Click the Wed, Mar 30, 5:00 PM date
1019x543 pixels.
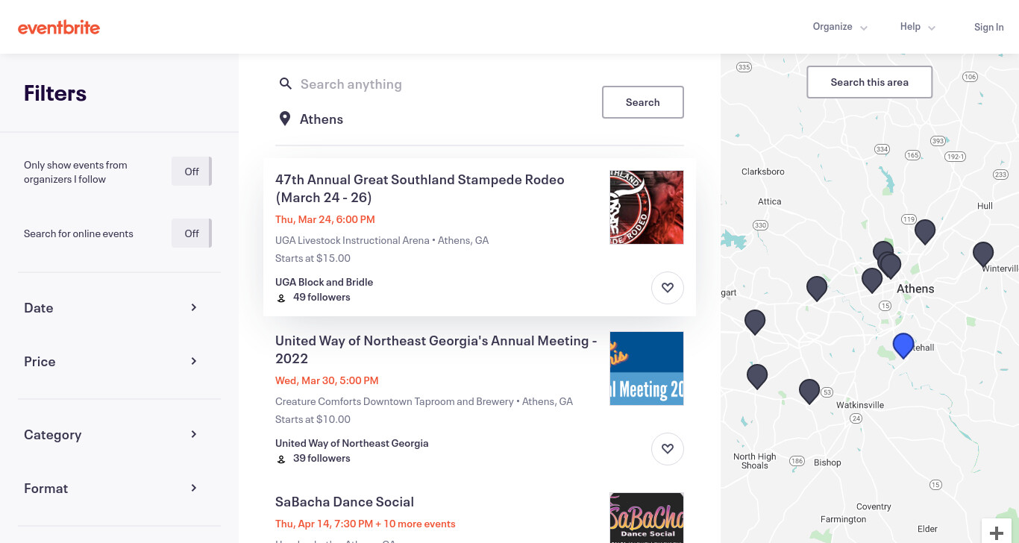[x=327, y=380]
